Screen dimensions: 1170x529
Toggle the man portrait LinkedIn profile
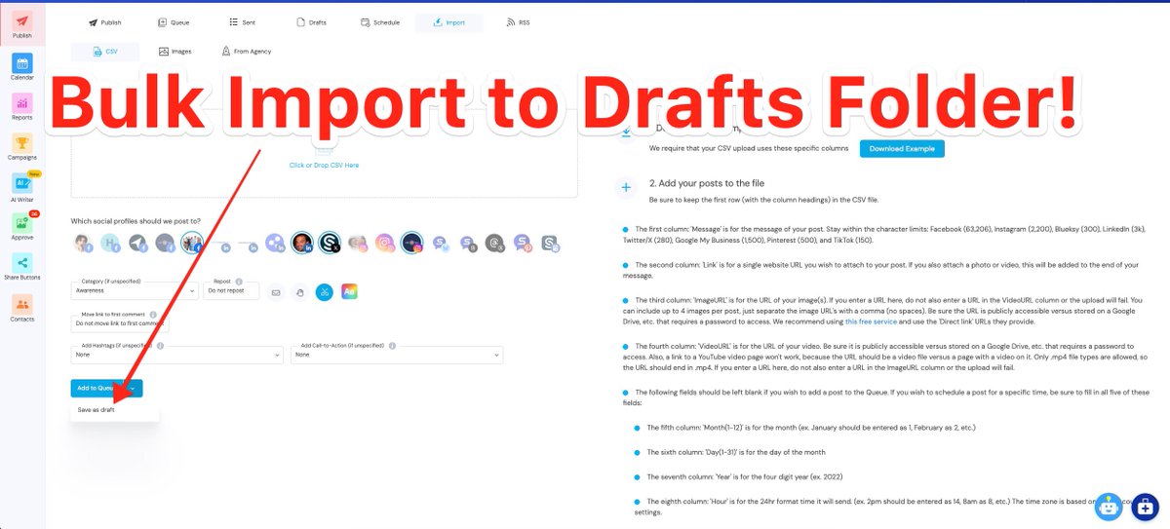[x=302, y=243]
